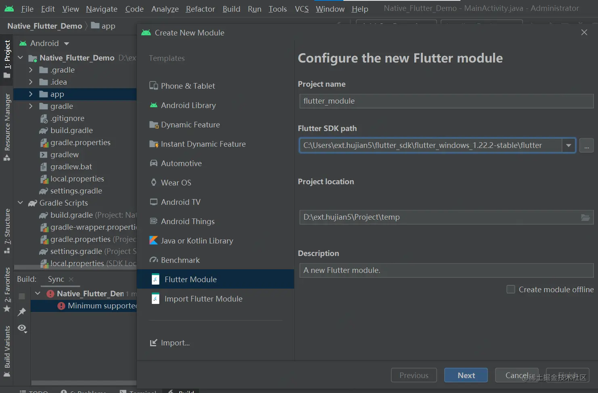Open the Structure tool window
This screenshot has width=598, height=393.
(7, 231)
